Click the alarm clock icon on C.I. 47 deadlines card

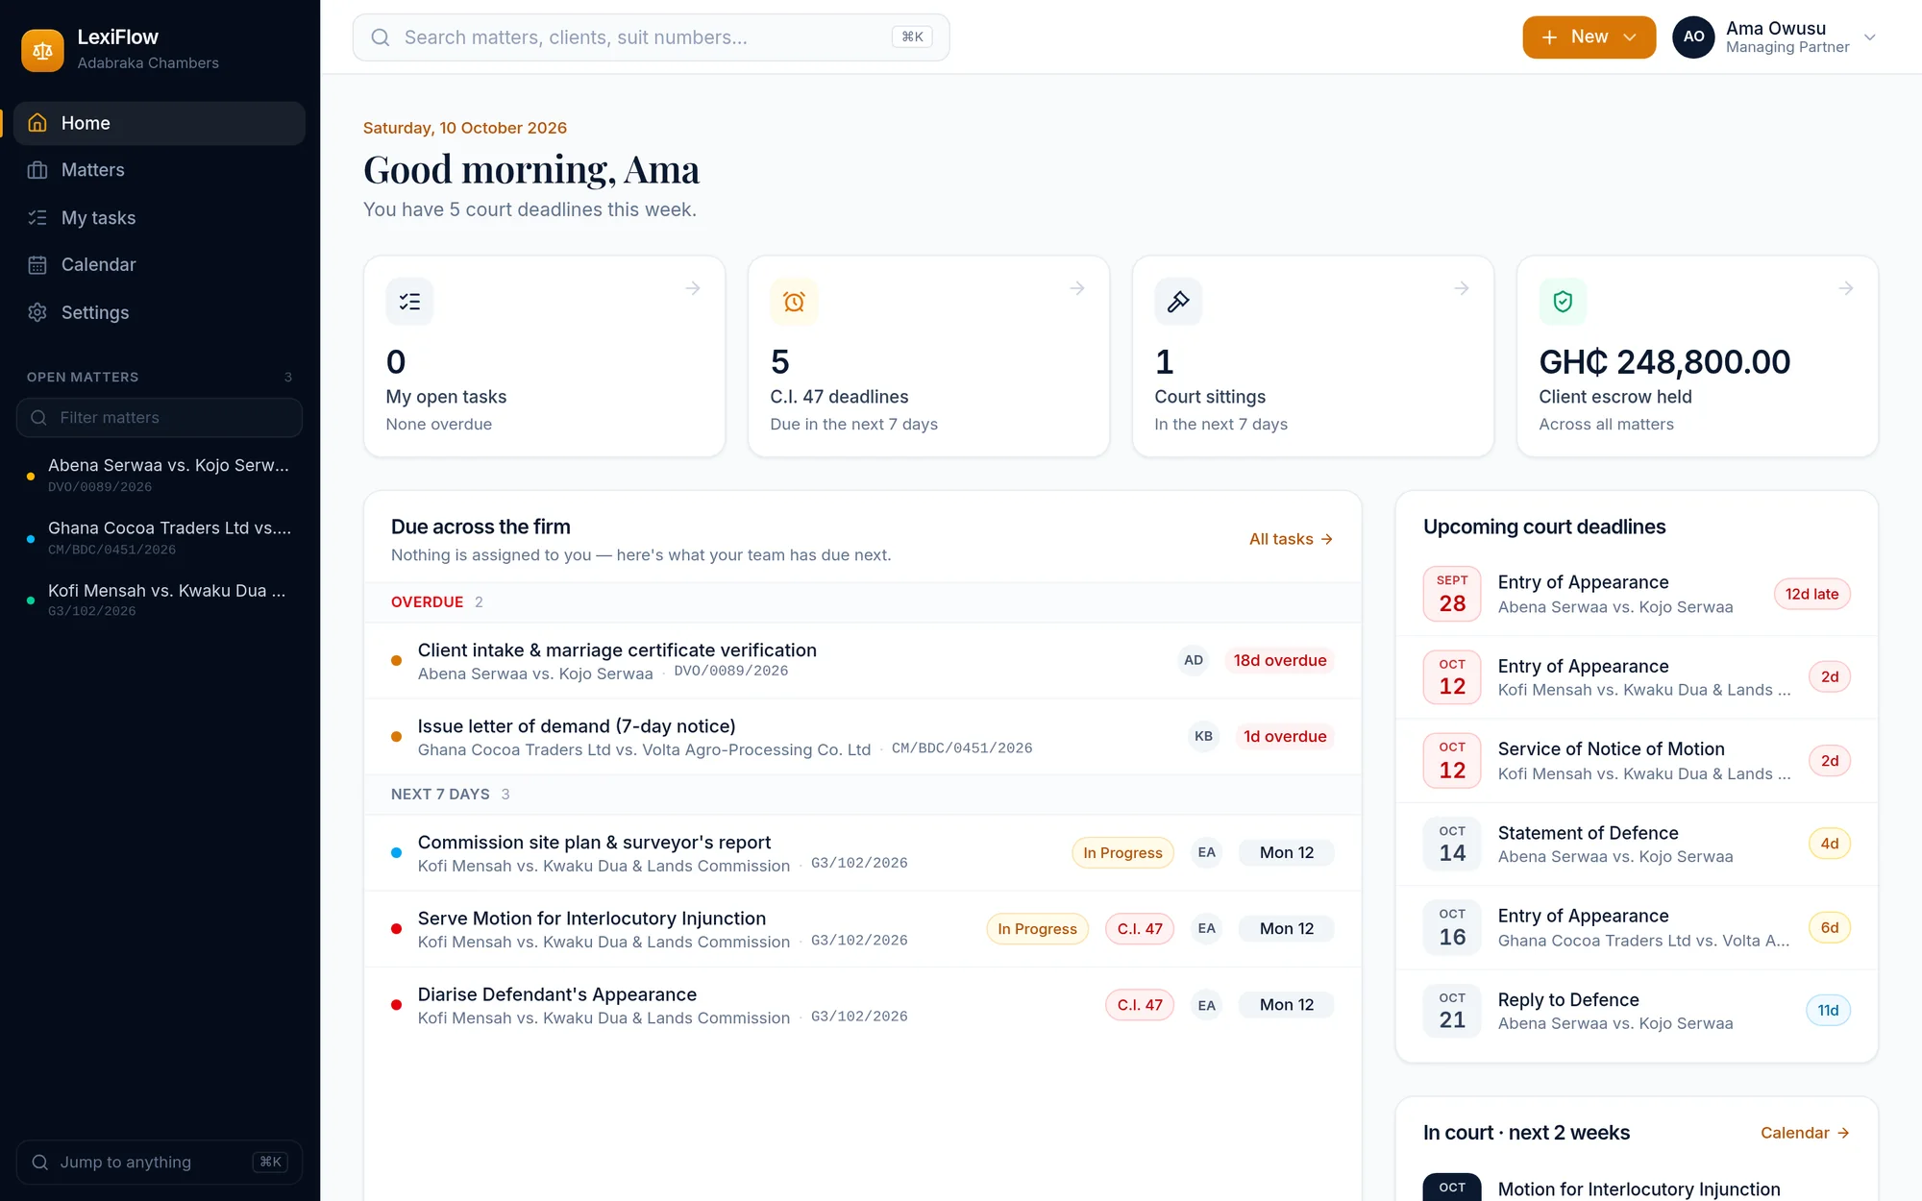coord(794,302)
